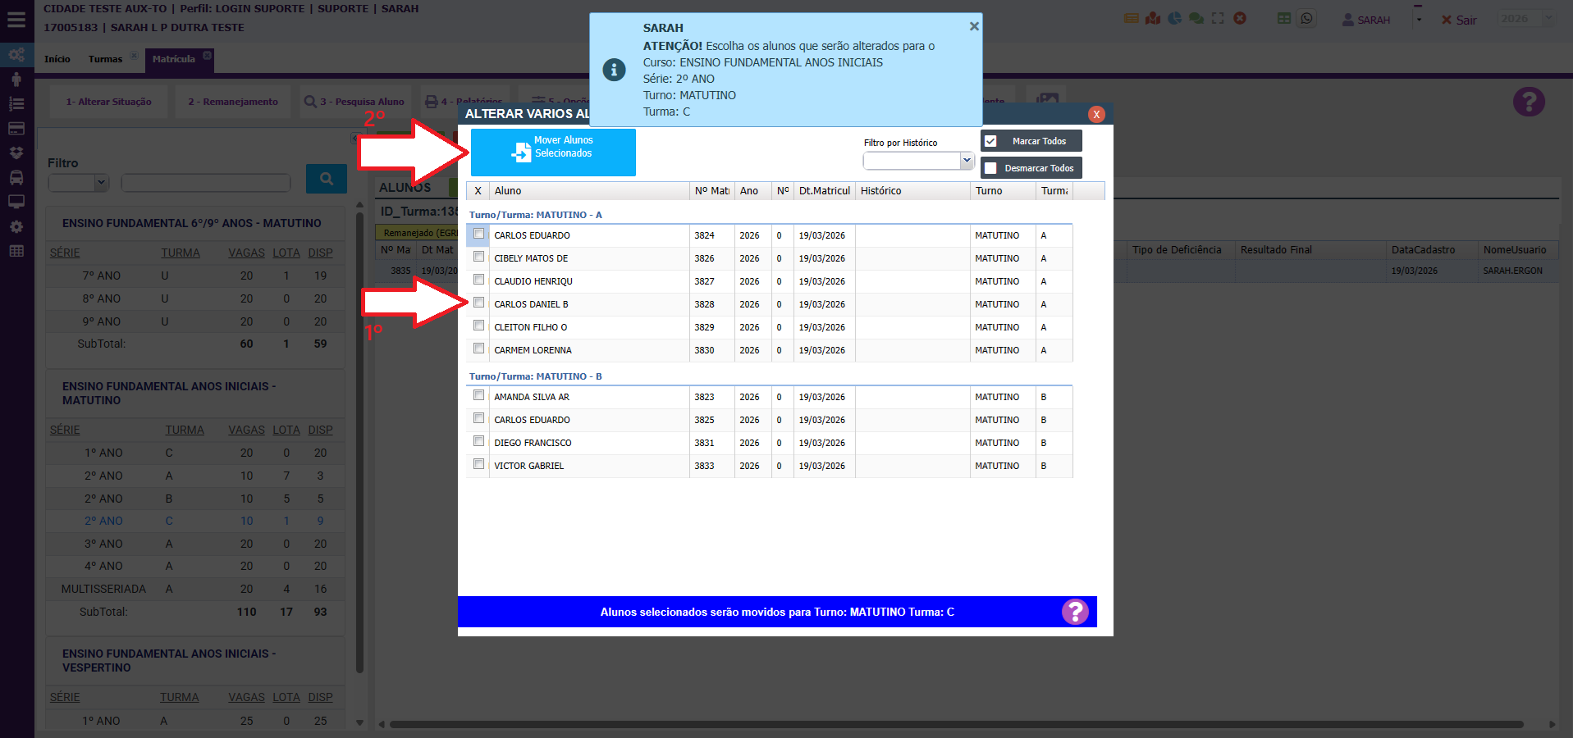Check the box for CARLOS DANIEL B
Image resolution: width=1573 pixels, height=738 pixels.
(478, 303)
